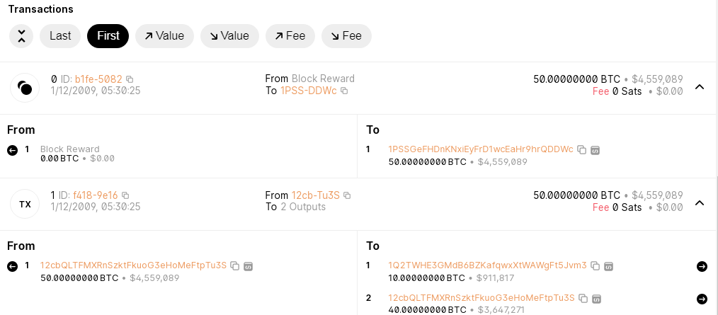
Task: Copy the 1PSS-DDWc recipient address
Action: [x=344, y=91]
